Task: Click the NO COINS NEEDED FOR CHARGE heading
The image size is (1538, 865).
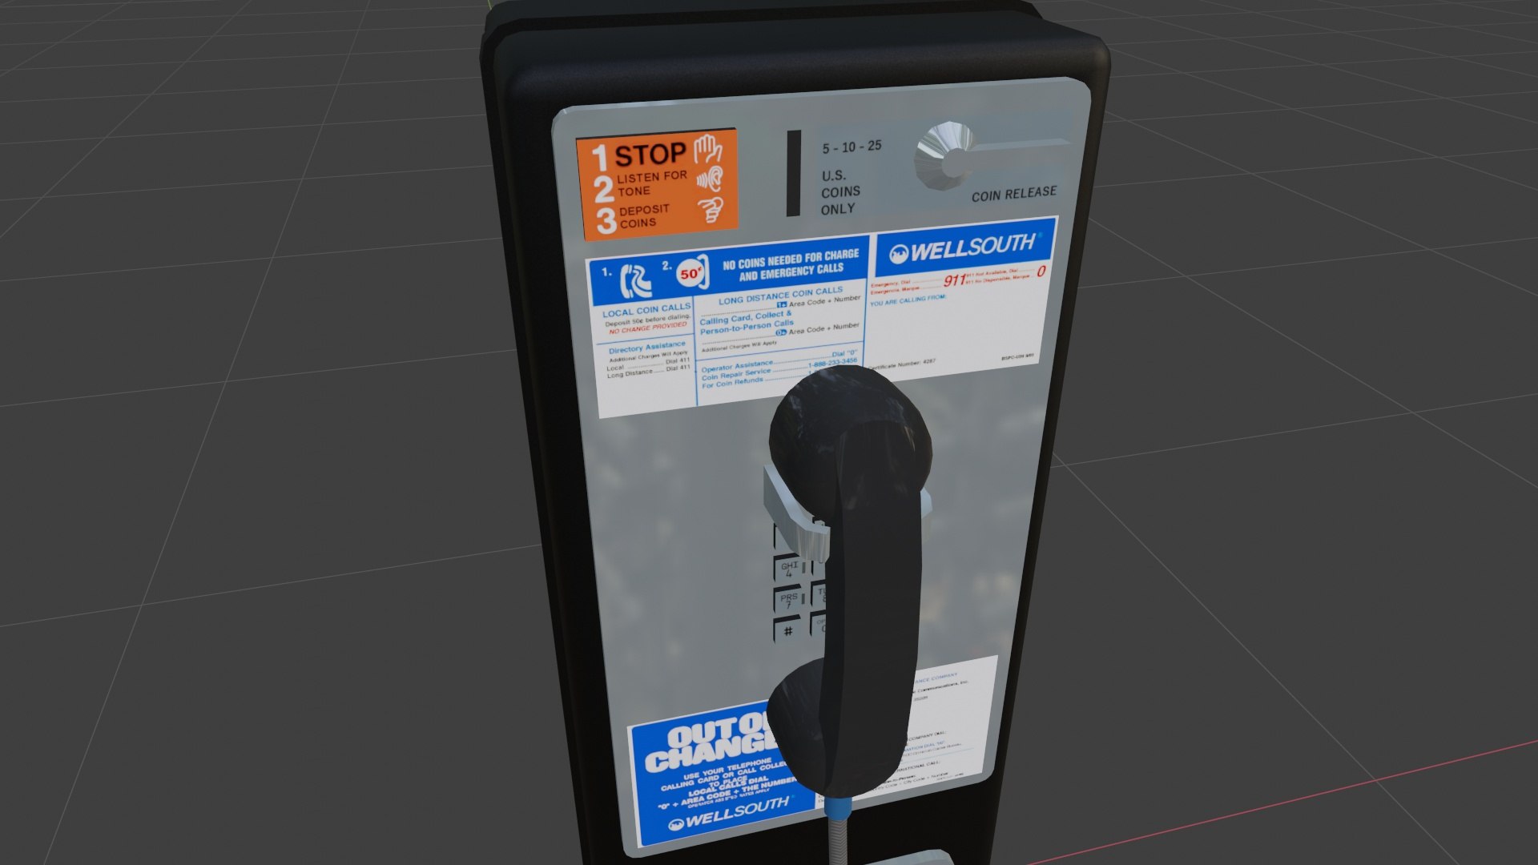Action: pos(791,265)
